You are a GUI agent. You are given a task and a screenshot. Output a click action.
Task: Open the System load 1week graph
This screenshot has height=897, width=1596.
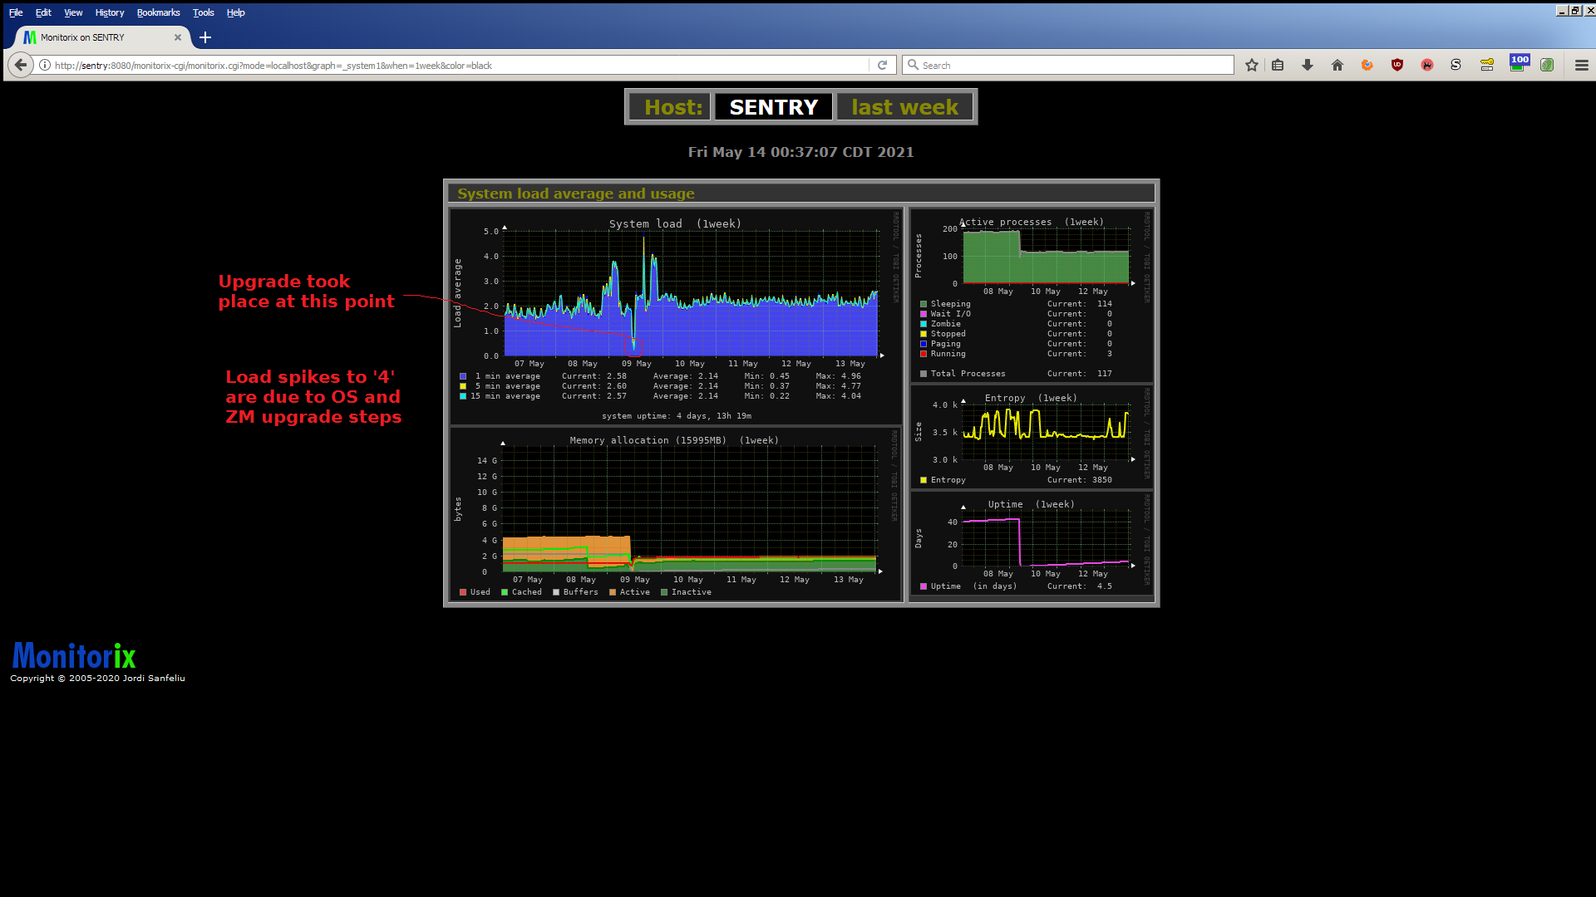[x=676, y=316]
